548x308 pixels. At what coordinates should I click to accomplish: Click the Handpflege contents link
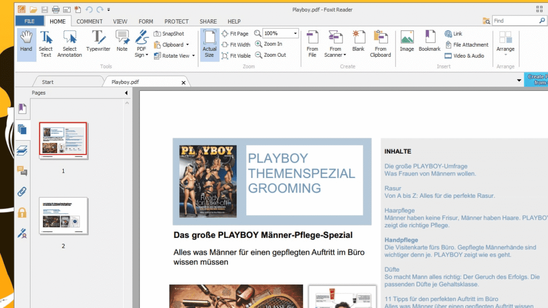pyautogui.click(x=401, y=240)
